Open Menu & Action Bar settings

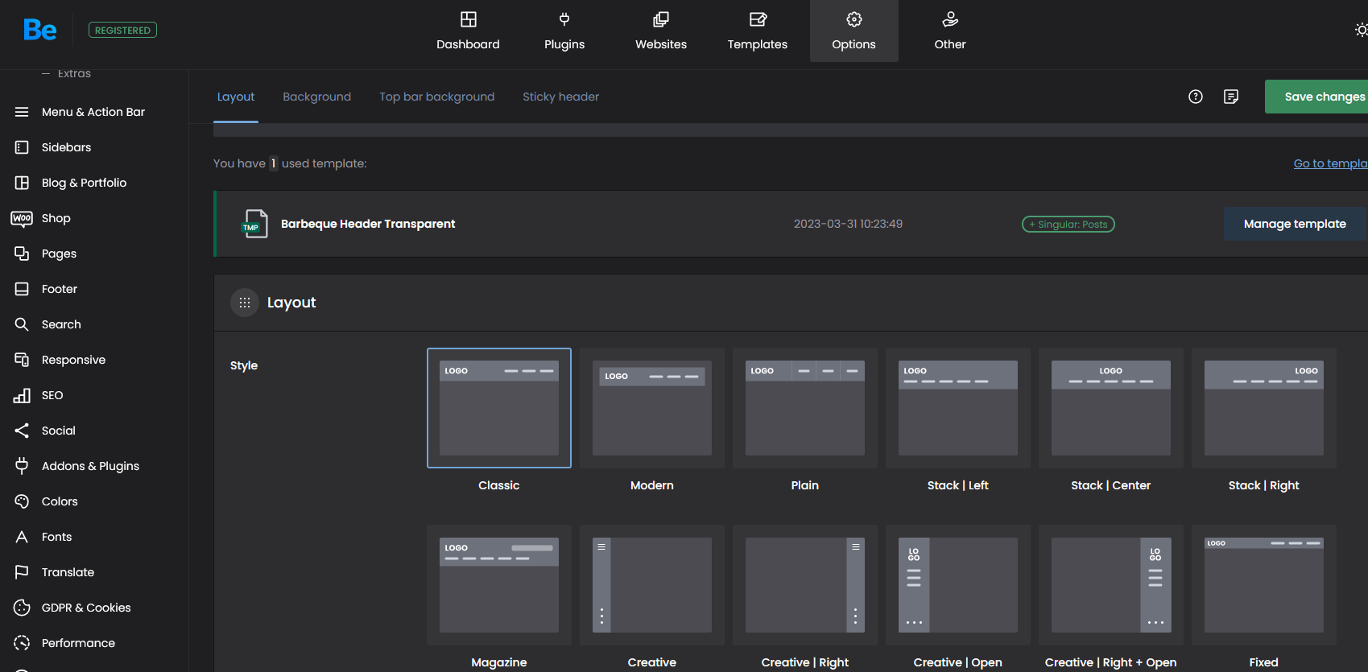(x=94, y=112)
